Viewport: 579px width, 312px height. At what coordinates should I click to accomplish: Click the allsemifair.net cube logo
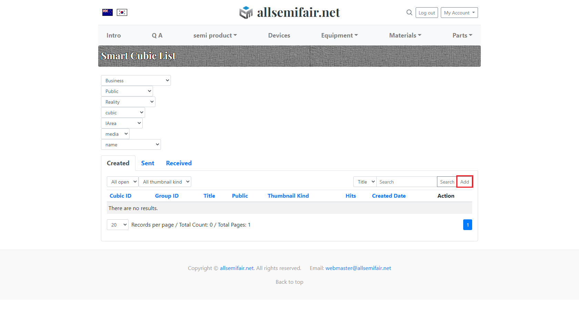pyautogui.click(x=246, y=12)
